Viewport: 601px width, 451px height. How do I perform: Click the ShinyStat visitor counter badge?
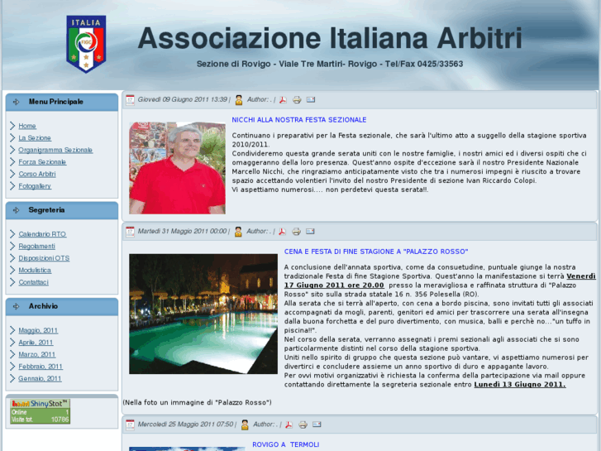coord(40,411)
